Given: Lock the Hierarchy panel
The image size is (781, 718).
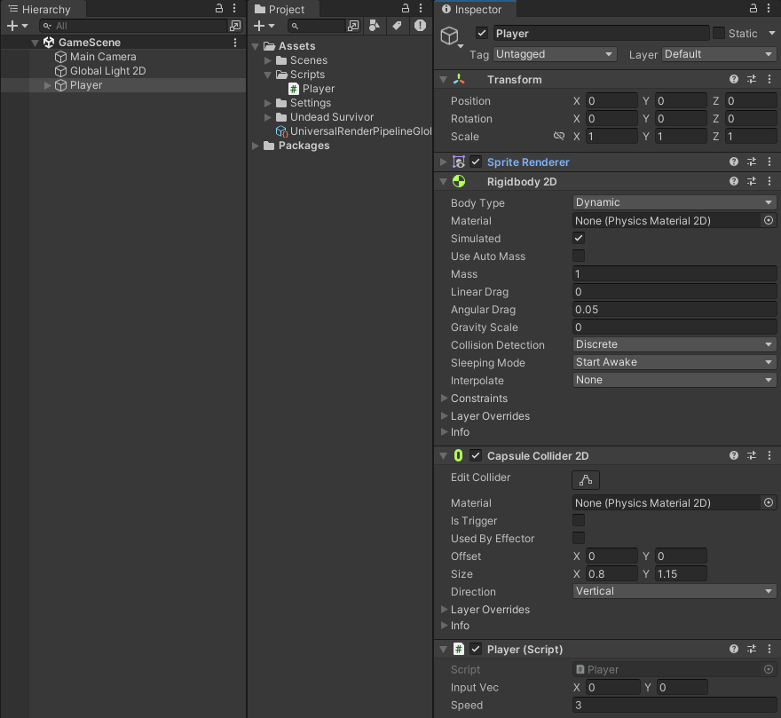Looking at the screenshot, I should (218, 8).
